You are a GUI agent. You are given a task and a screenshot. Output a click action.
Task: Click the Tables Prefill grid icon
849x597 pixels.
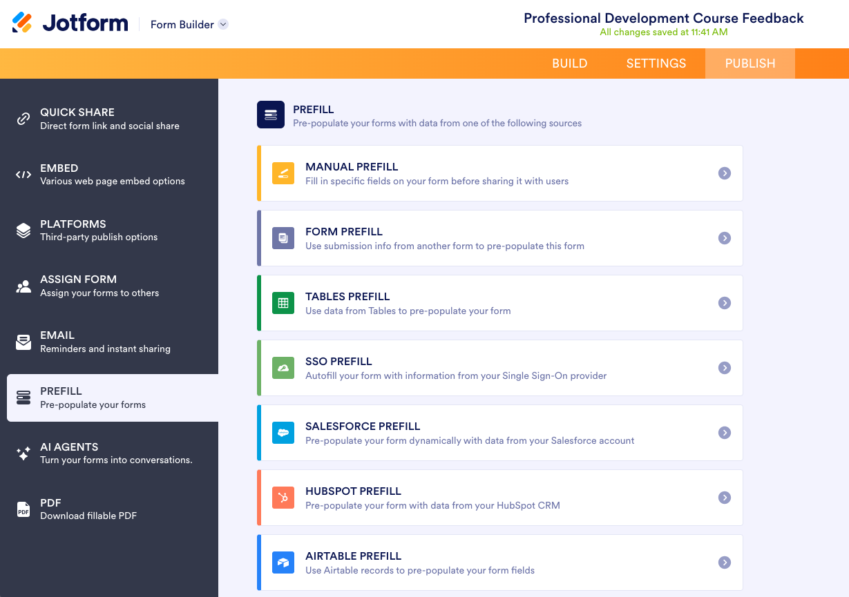(x=283, y=303)
